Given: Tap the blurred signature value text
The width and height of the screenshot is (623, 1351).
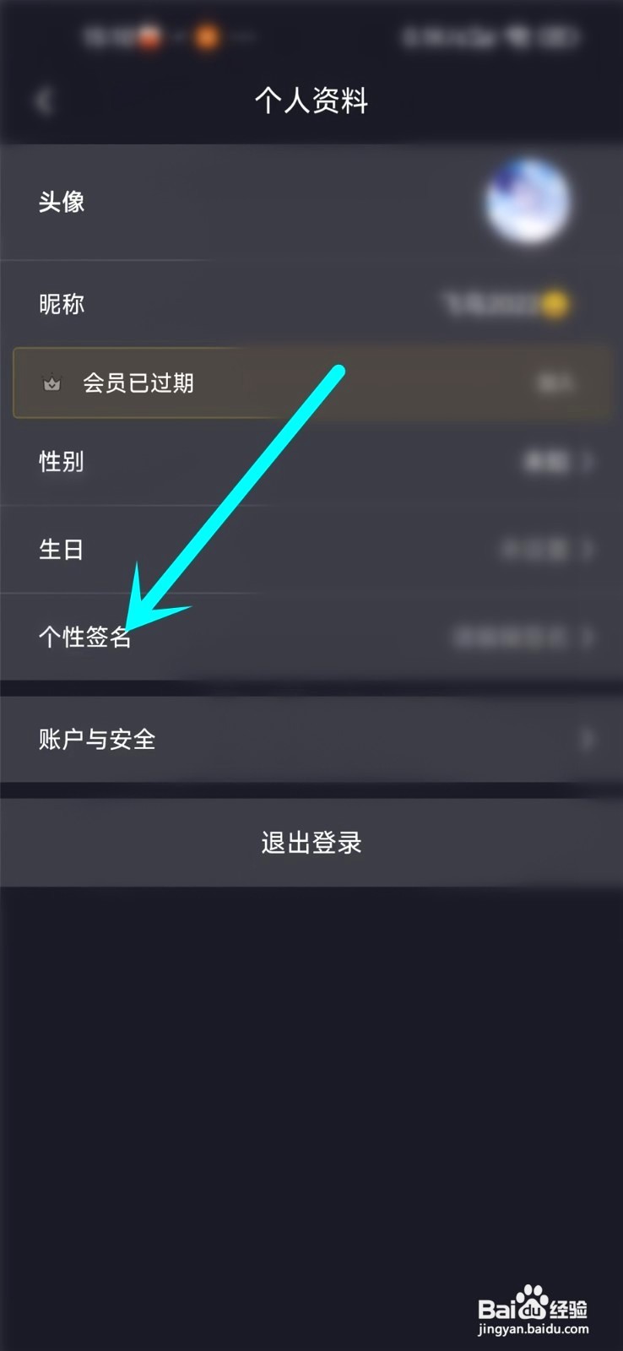Looking at the screenshot, I should (510, 637).
